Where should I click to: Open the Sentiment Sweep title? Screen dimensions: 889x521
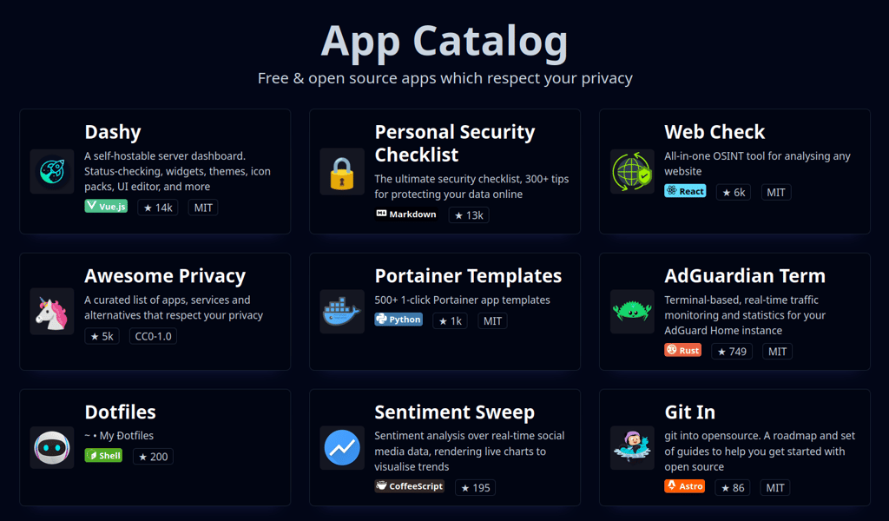(x=454, y=412)
